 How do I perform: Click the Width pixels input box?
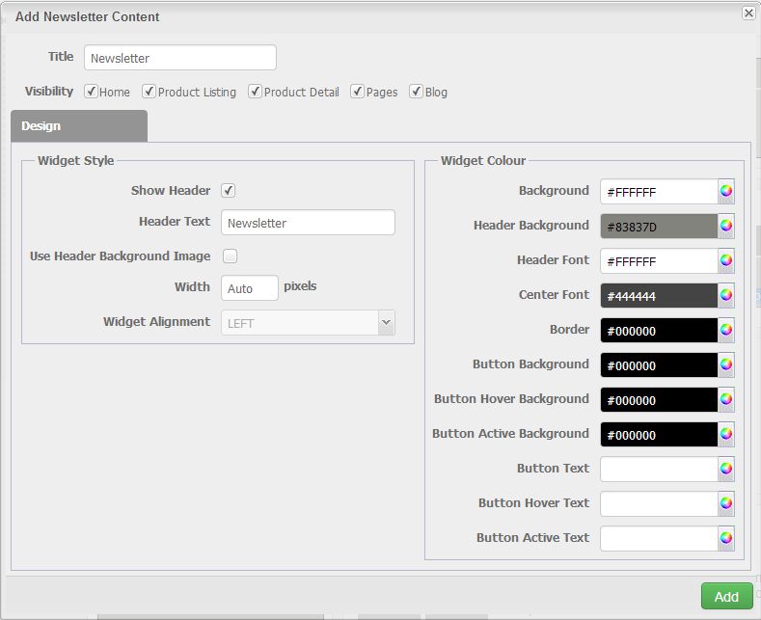coord(249,288)
